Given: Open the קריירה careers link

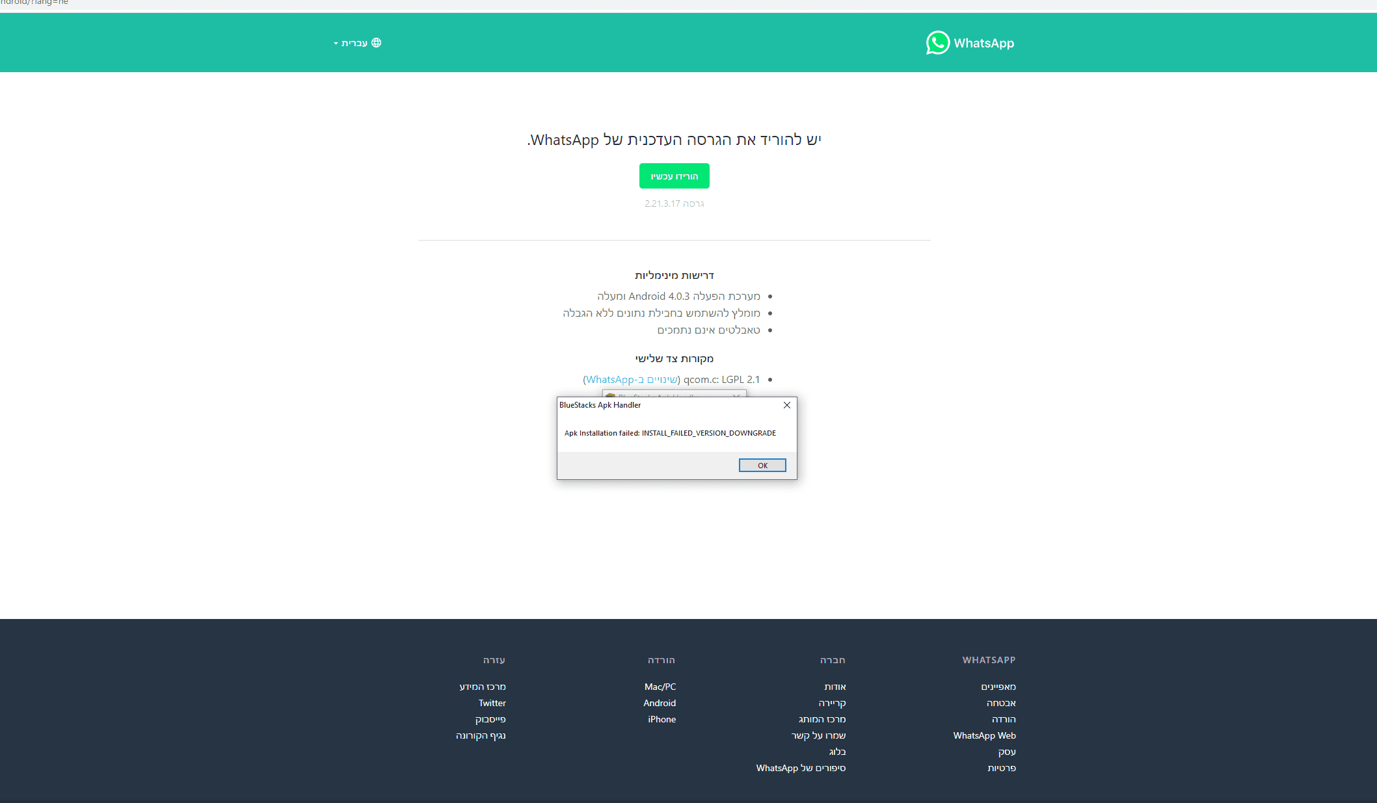Looking at the screenshot, I should pos(832,703).
